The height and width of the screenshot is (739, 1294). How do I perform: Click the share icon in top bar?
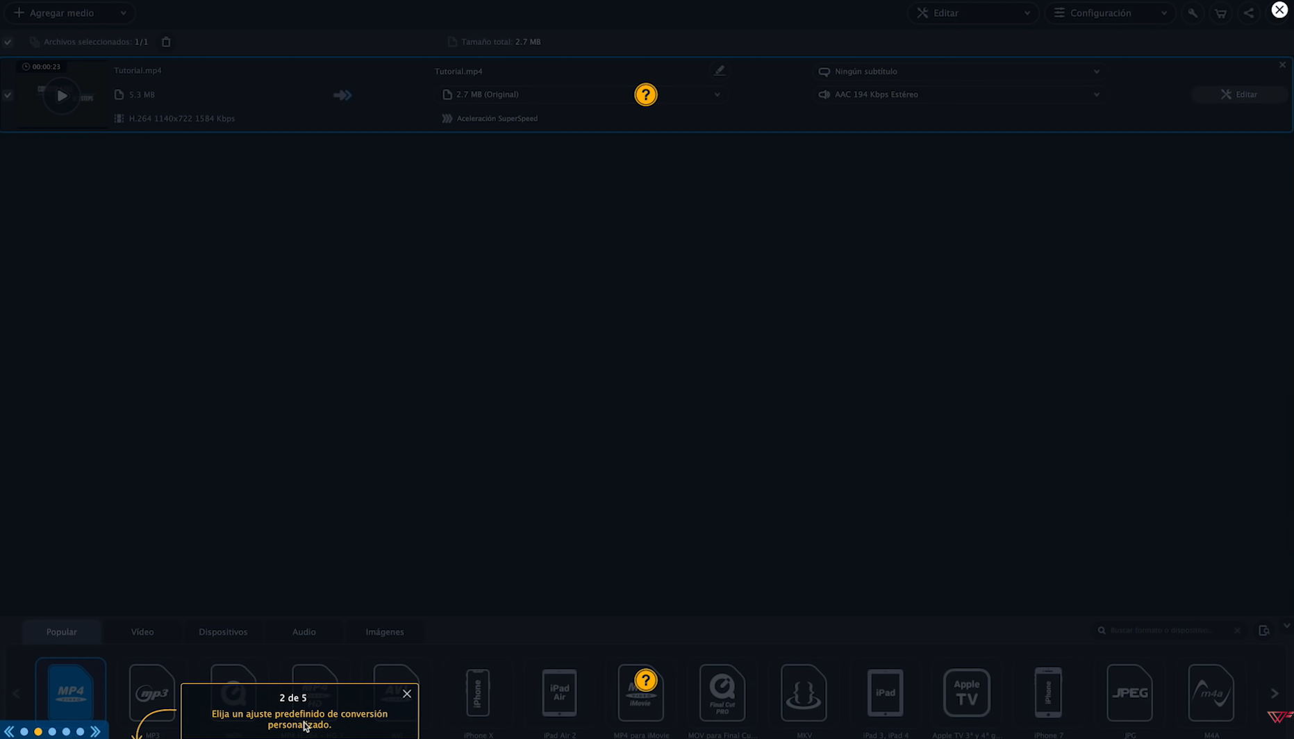1249,13
